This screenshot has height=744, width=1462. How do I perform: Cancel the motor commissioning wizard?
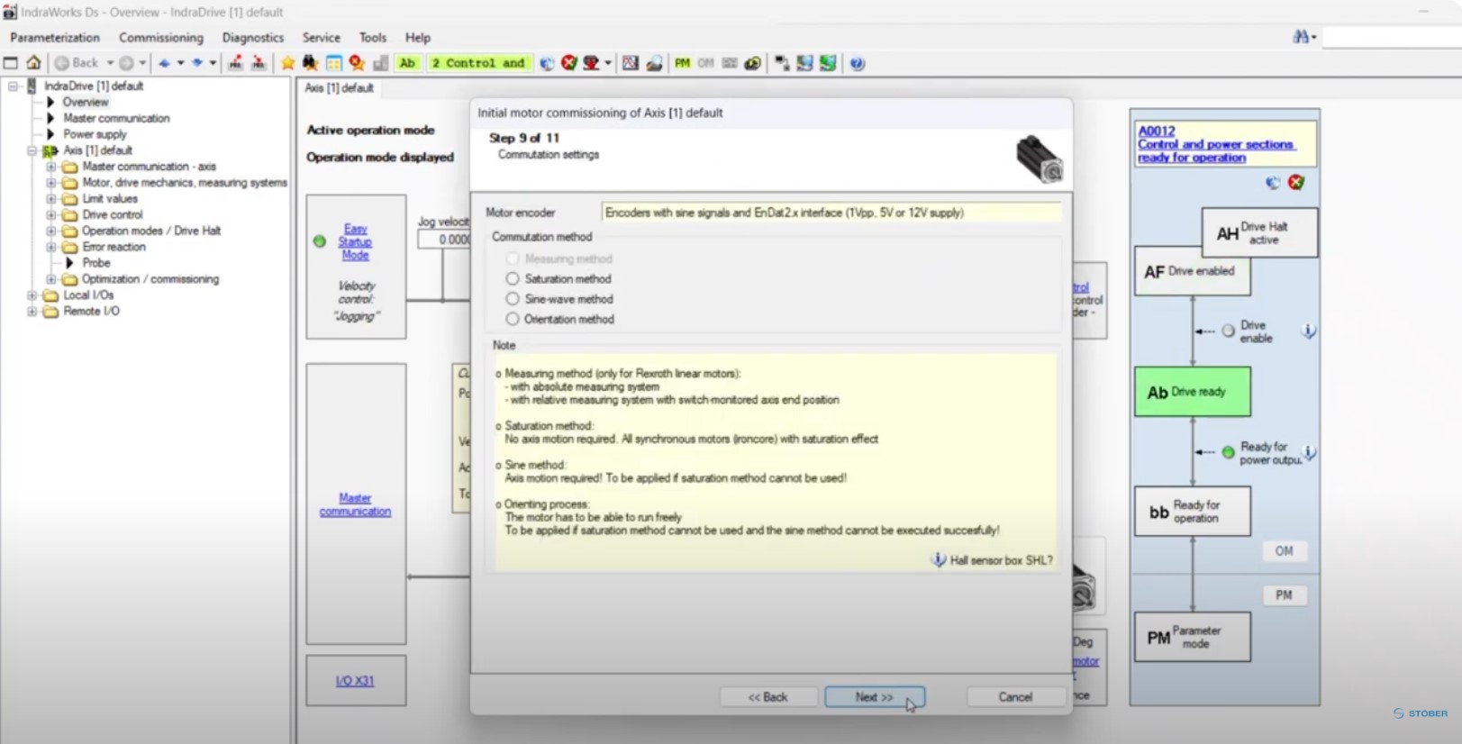point(1015,697)
